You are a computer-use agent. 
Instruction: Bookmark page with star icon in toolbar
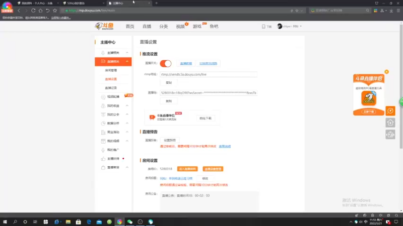55,11
